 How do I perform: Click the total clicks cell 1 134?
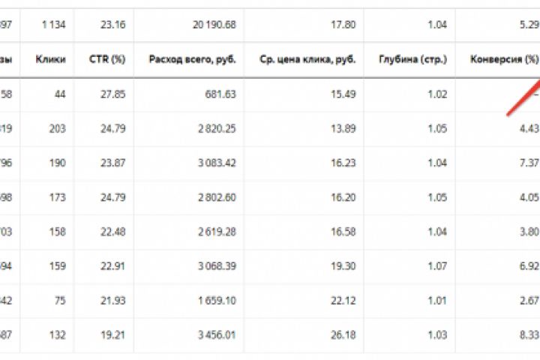click(53, 25)
